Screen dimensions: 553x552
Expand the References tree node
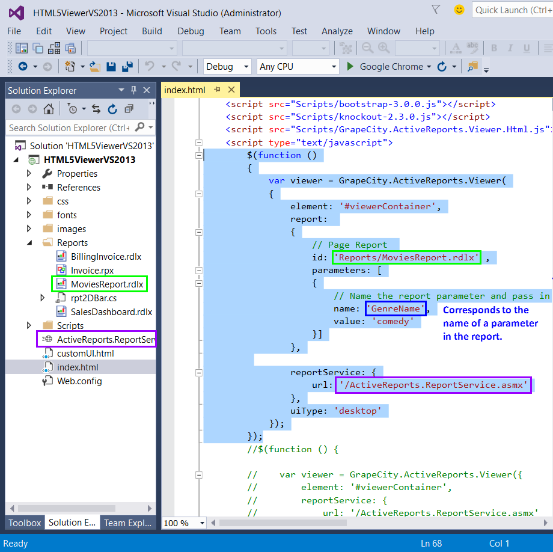(29, 187)
